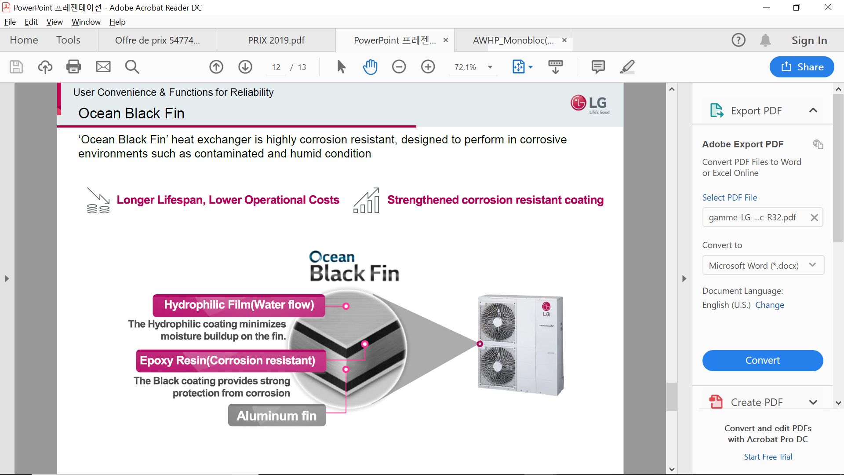This screenshot has width=844, height=475.
Task: Activate the Hand pan tool
Action: 370,67
